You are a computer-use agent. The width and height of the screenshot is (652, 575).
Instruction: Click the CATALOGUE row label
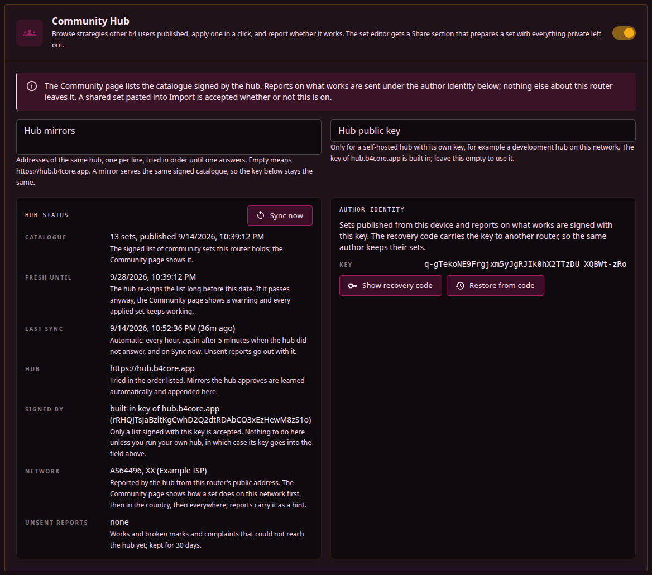tap(46, 237)
